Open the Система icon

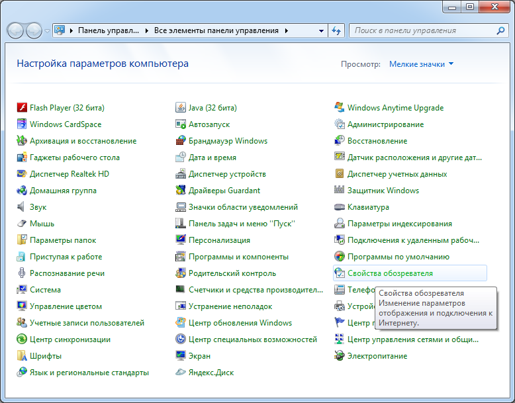coord(22,290)
